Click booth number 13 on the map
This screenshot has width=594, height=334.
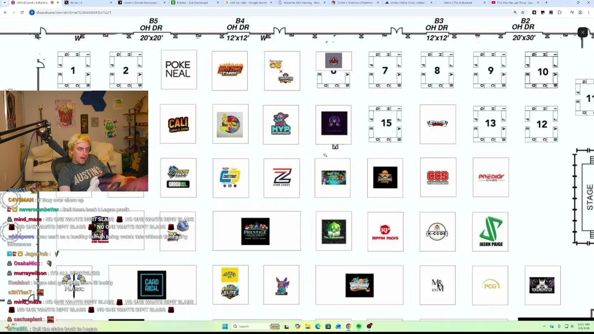tap(490, 124)
